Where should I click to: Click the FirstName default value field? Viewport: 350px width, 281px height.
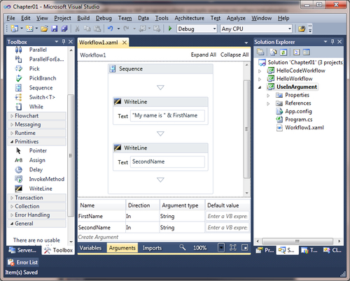click(x=227, y=217)
